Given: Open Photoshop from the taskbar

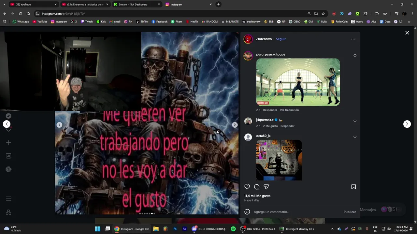Looking at the screenshot, I should click(x=175, y=229).
